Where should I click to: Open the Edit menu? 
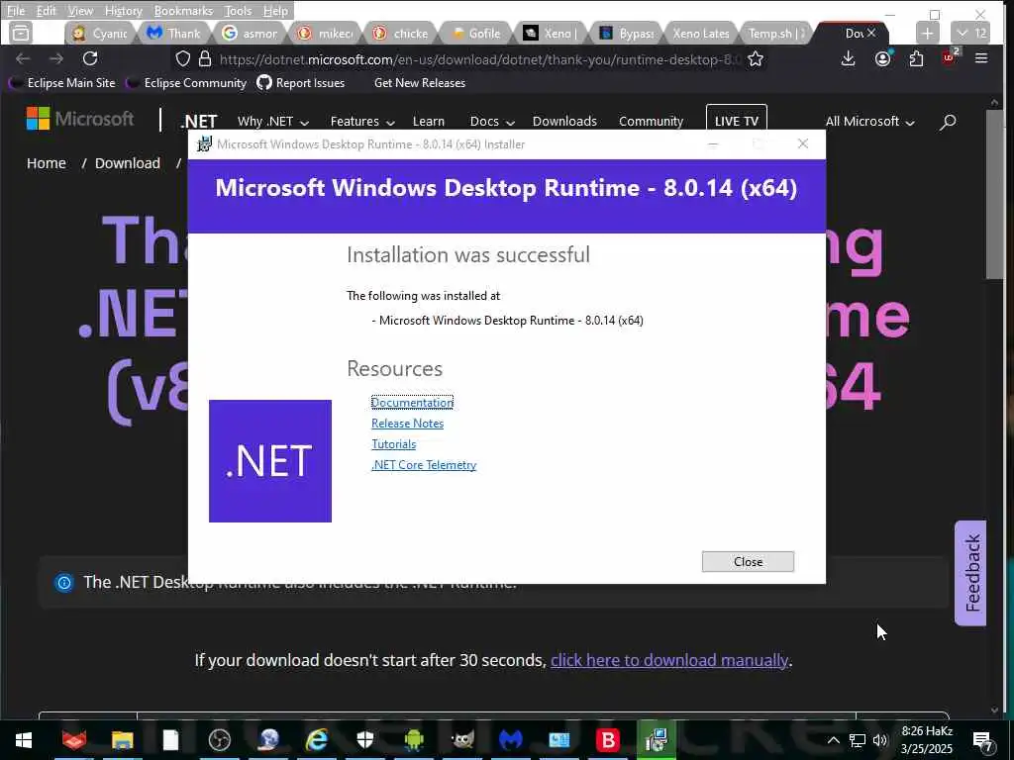[x=46, y=10]
